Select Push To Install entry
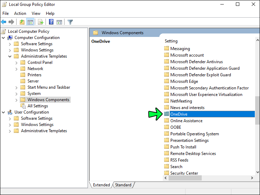The height and width of the screenshot is (195, 260). point(183,147)
